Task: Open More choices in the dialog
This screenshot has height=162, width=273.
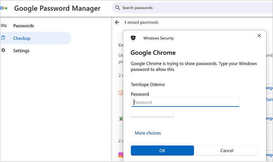Action: (x=148, y=133)
